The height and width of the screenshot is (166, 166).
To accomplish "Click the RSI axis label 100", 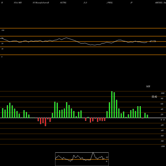I will coord(3,30).
